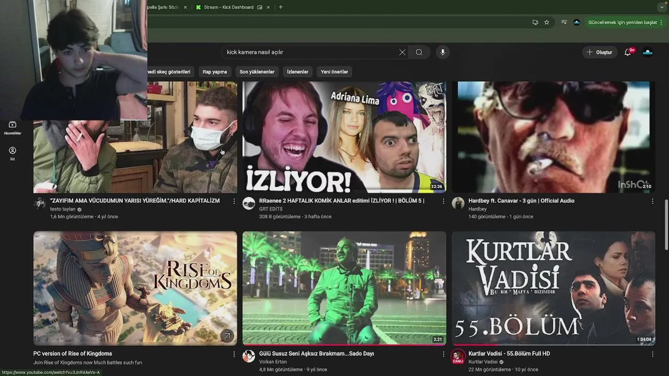Open Kurtlar Vadisi - 55.Bölüm Full HD title
This screenshot has width=669, height=376.
coord(509,354)
